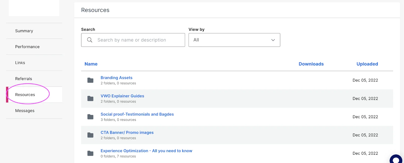Open Messages from the sidebar
Viewport: 404px width, 163px height.
[x=25, y=111]
